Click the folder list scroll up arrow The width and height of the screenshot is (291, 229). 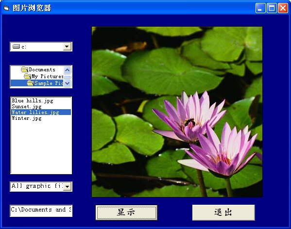click(67, 70)
